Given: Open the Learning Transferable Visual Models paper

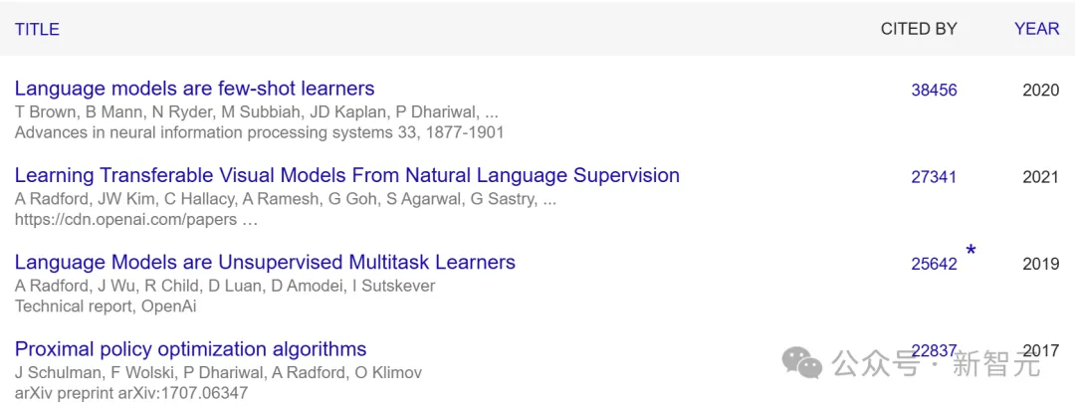Looking at the screenshot, I should pos(346,176).
